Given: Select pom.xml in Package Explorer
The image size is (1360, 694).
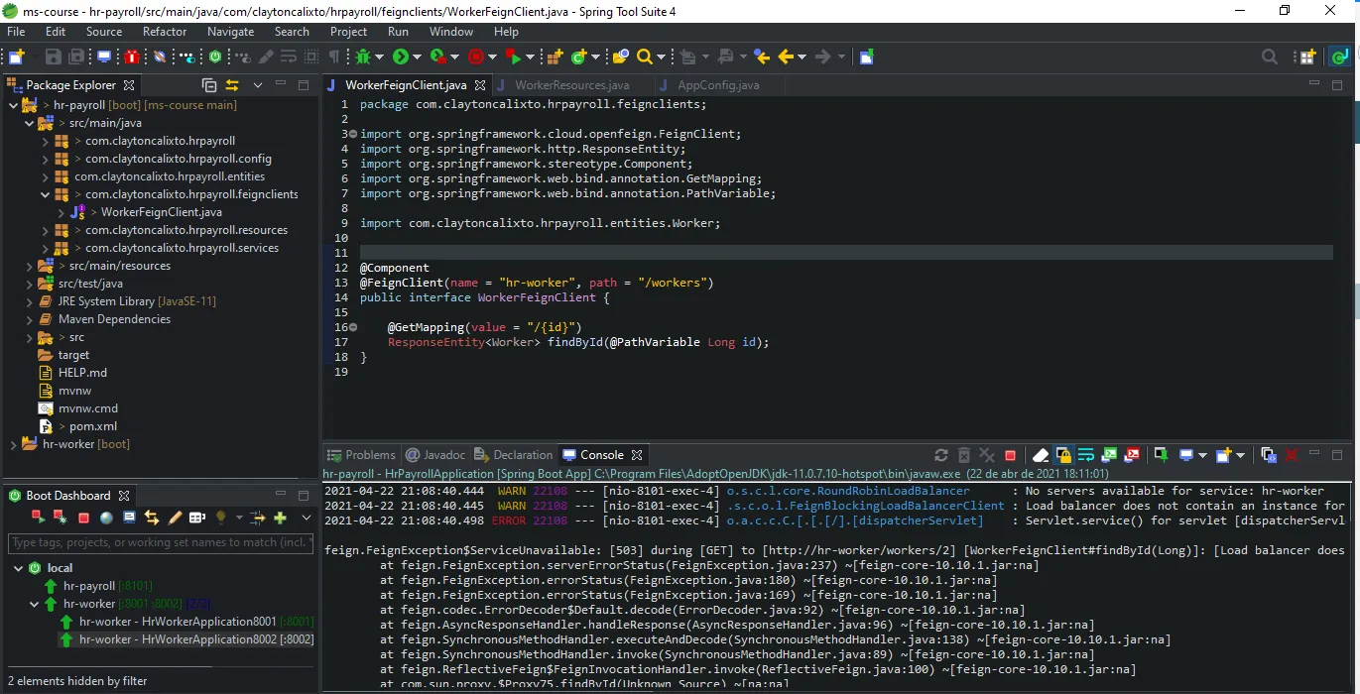Looking at the screenshot, I should (93, 426).
